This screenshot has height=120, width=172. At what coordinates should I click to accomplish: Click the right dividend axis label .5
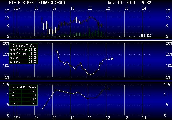click(x=166, y=105)
